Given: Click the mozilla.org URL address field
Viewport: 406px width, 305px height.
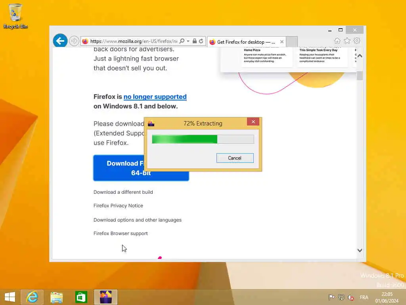Looking at the screenshot, I should click(x=134, y=41).
